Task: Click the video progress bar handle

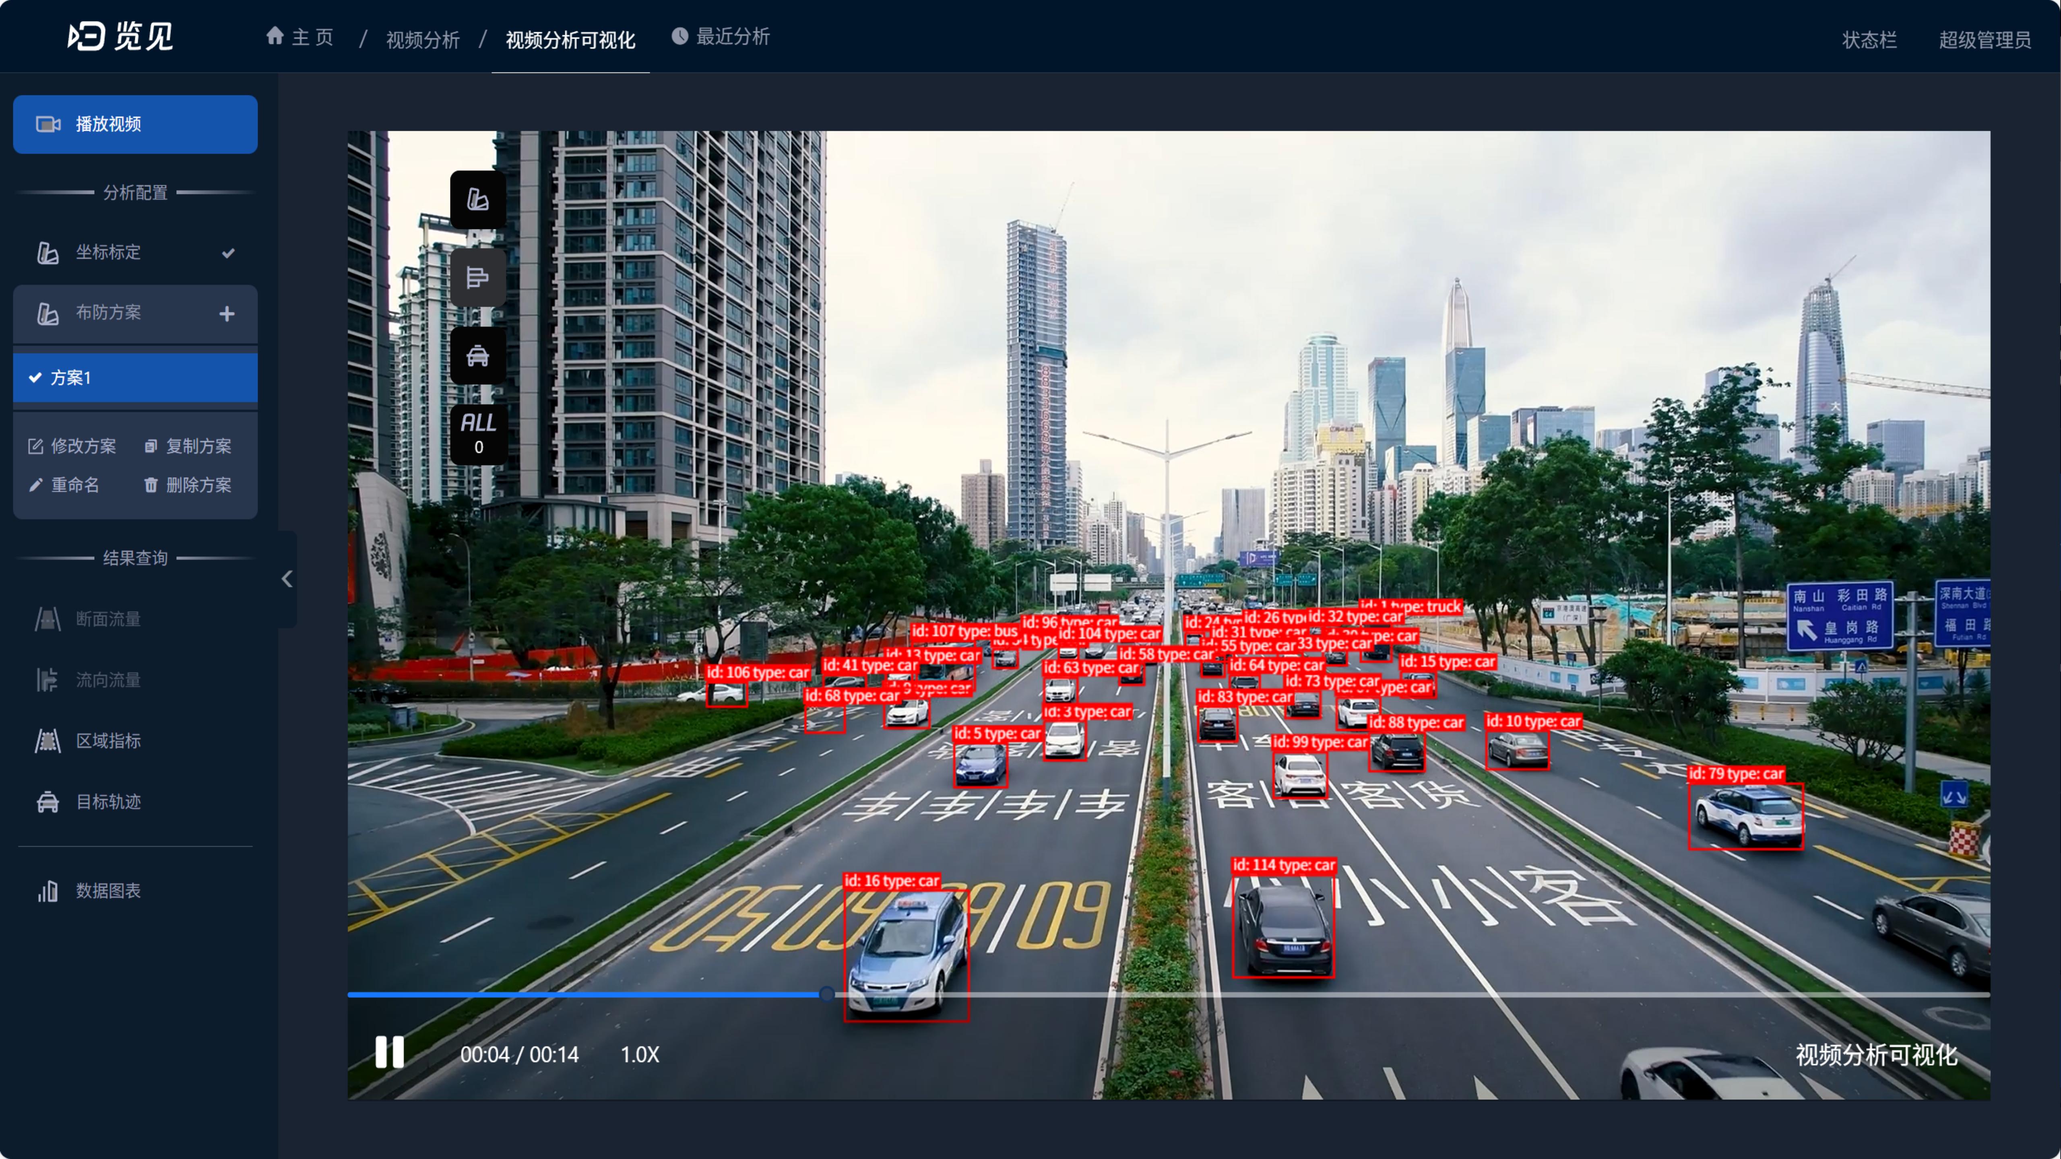Action: pos(826,994)
